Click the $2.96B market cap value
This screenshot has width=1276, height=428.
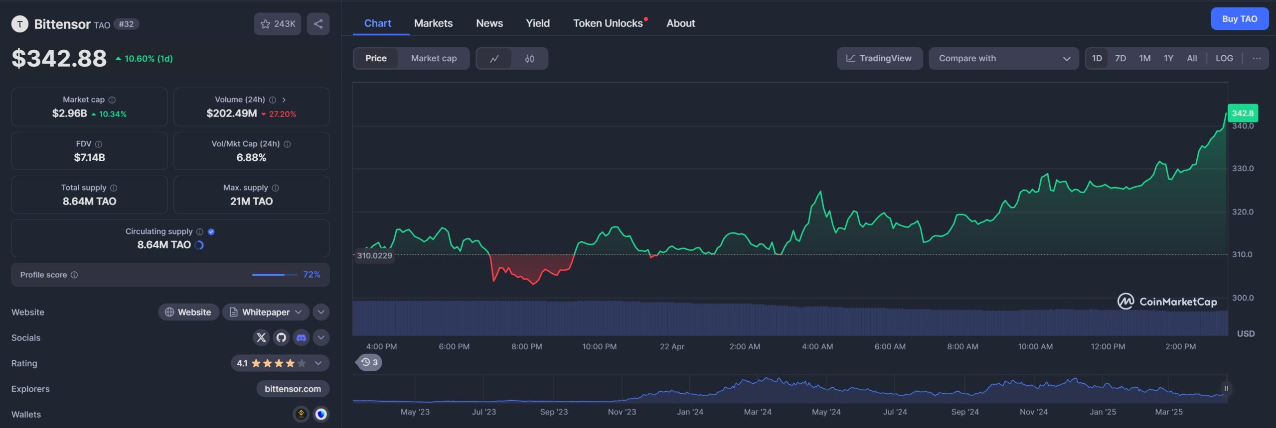click(x=70, y=113)
